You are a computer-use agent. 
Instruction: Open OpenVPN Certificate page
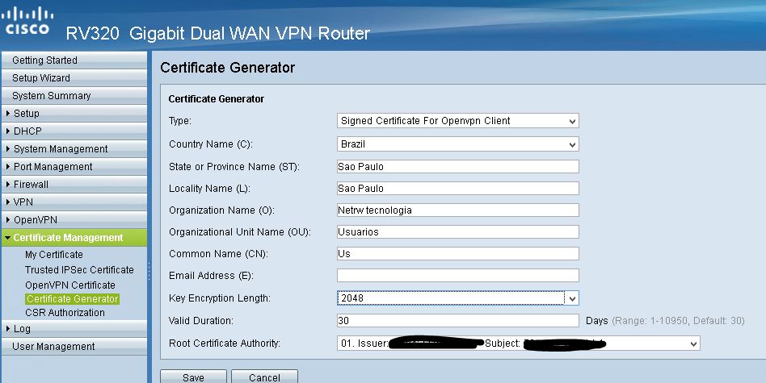click(x=69, y=285)
